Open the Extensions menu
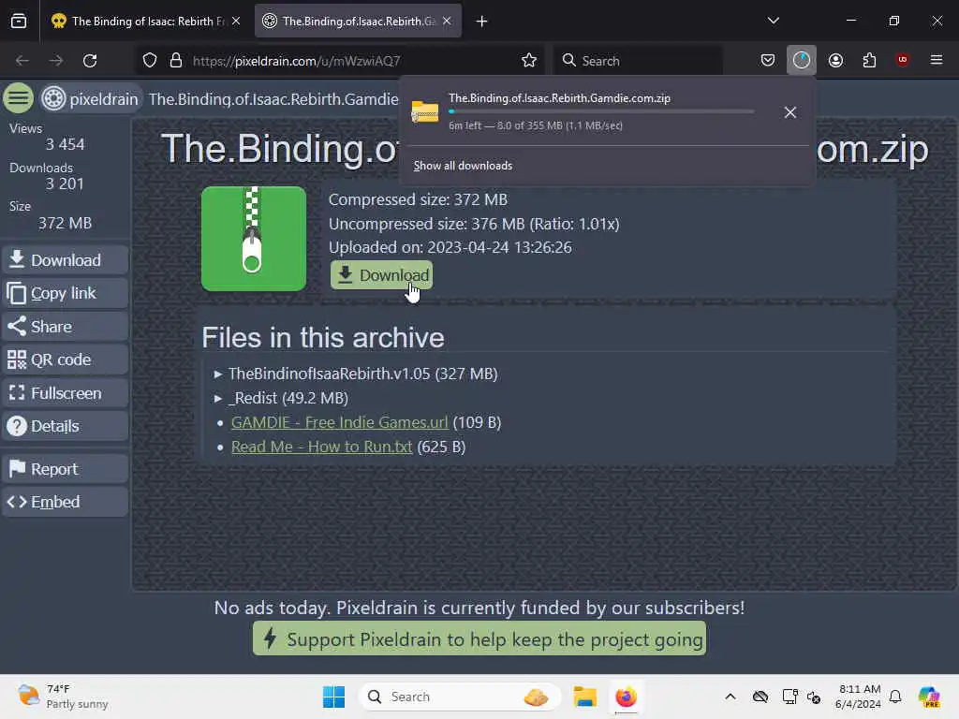The height and width of the screenshot is (719, 959). coord(869,60)
